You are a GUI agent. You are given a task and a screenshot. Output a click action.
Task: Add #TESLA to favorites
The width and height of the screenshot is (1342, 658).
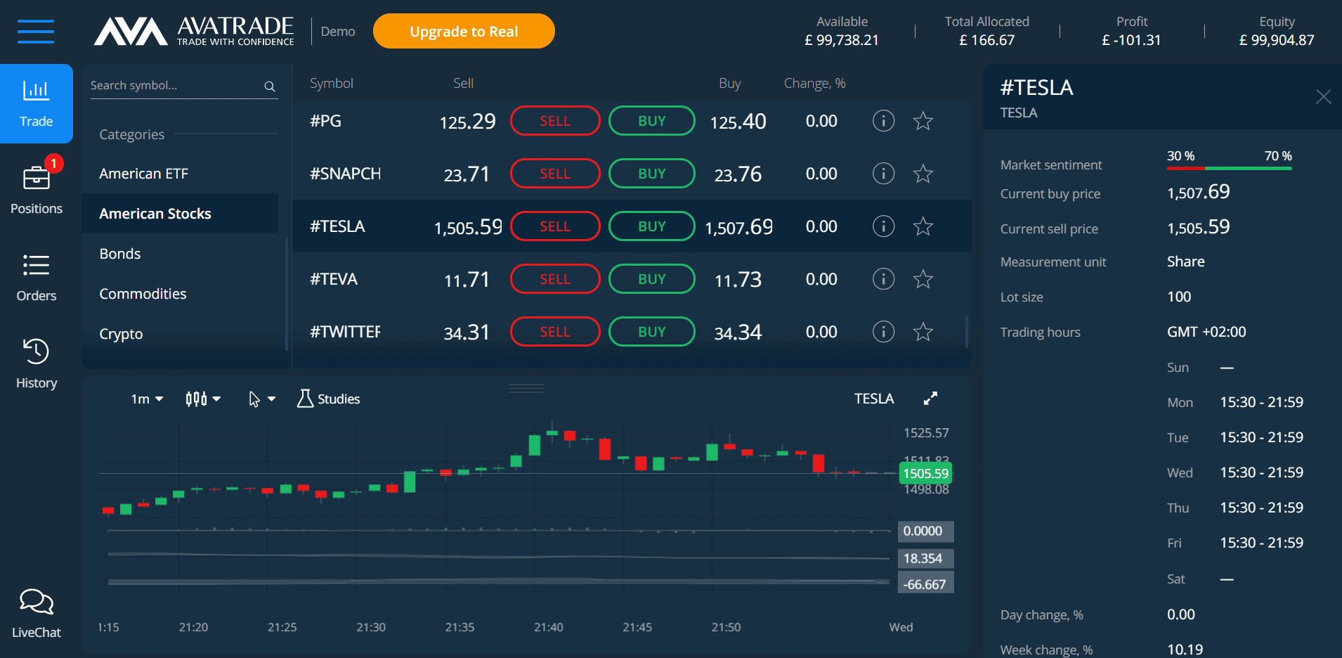tap(923, 226)
